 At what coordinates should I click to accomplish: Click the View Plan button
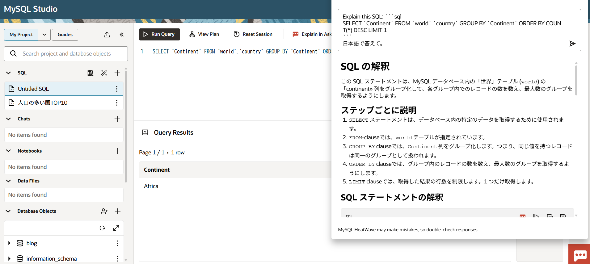(204, 34)
